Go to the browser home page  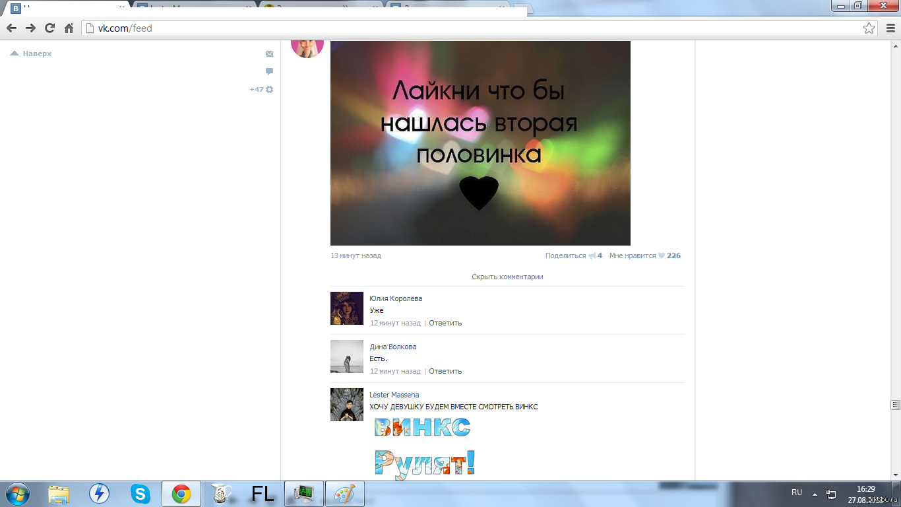(x=69, y=28)
